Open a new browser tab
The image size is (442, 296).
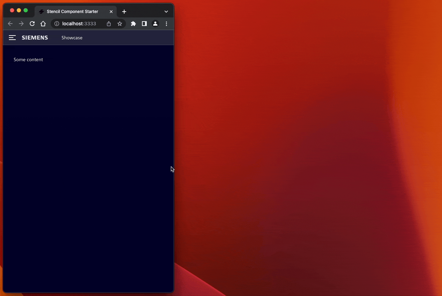pos(124,11)
